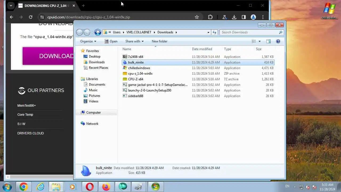This screenshot has width=341, height=192.
Task: Click breadcrumb arrow after Downloads
Action: click(176, 32)
